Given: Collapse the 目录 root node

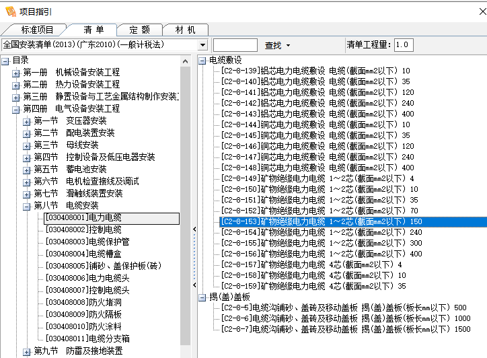Looking at the screenshot, I should coord(5,61).
